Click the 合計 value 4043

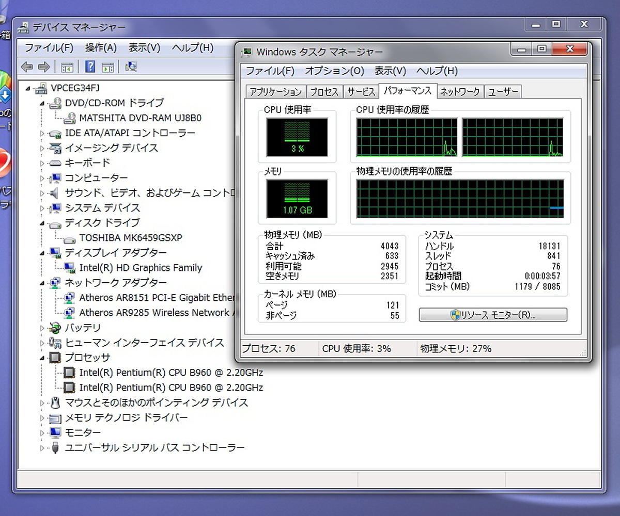(x=390, y=246)
